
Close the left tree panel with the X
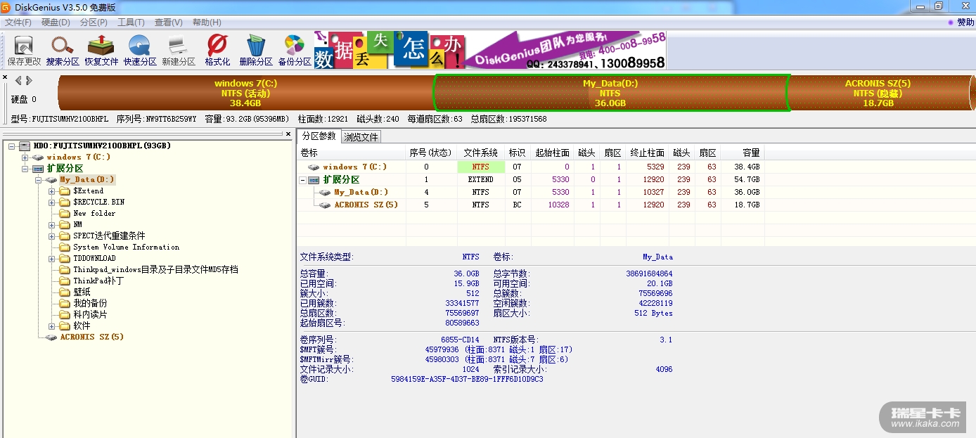coord(288,134)
